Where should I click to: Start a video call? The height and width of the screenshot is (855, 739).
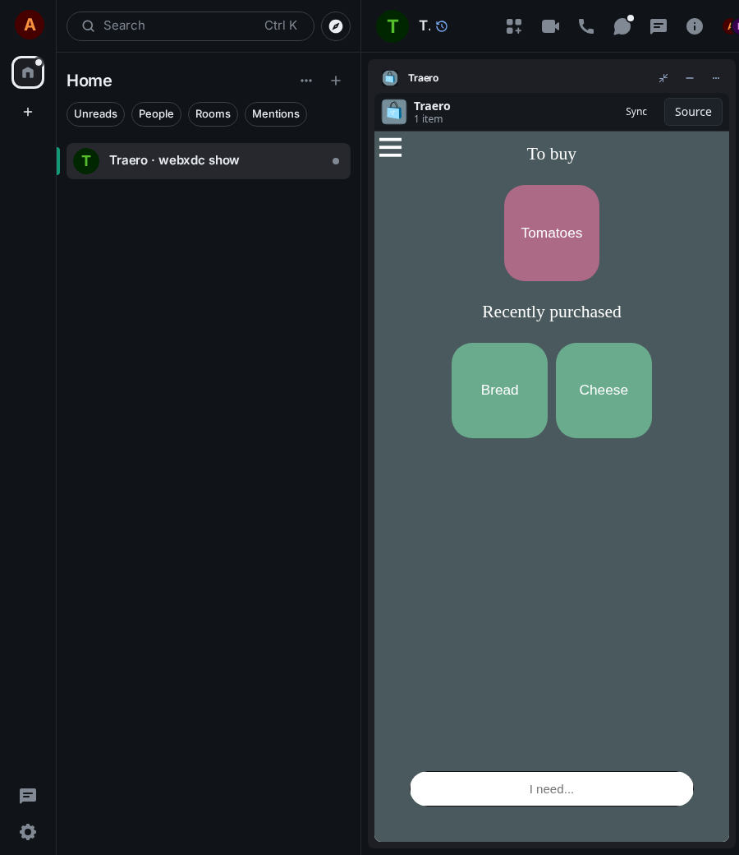550,26
